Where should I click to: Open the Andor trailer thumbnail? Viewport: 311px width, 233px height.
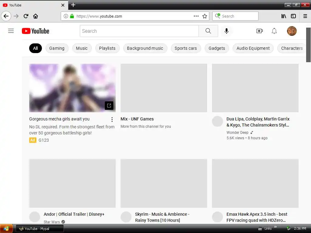pos(72,183)
